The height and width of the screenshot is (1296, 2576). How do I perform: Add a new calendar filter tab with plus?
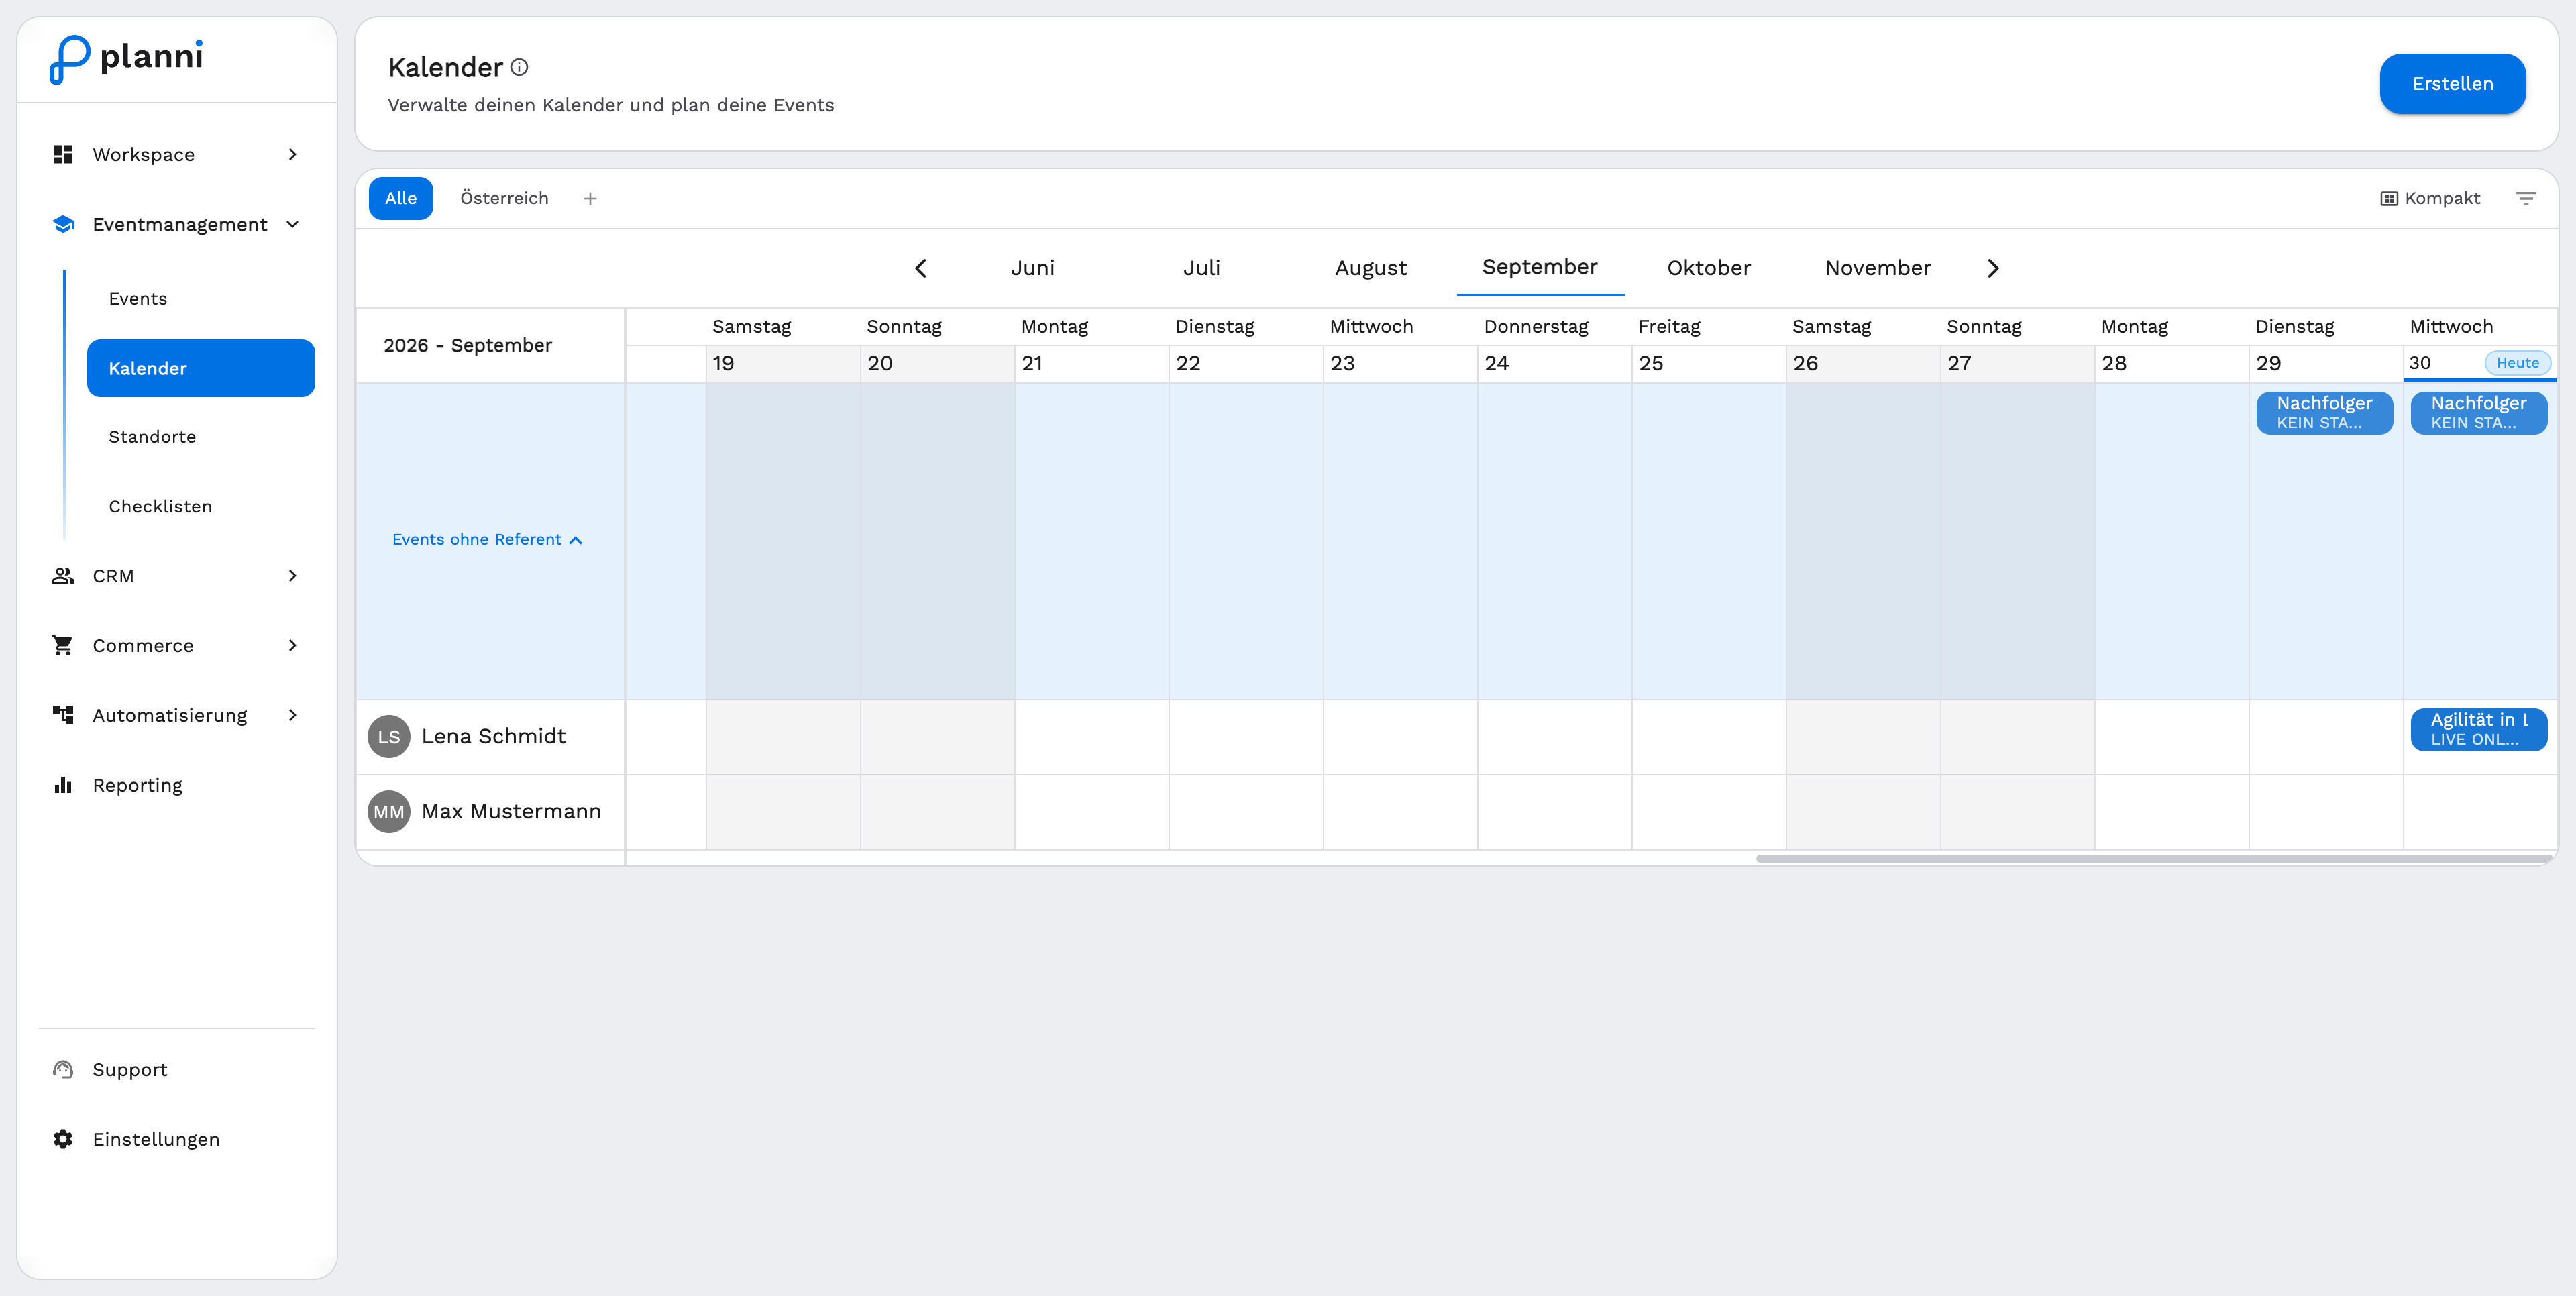click(x=590, y=198)
